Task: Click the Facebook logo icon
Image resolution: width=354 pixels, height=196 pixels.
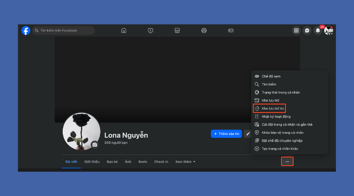Action: [25, 30]
